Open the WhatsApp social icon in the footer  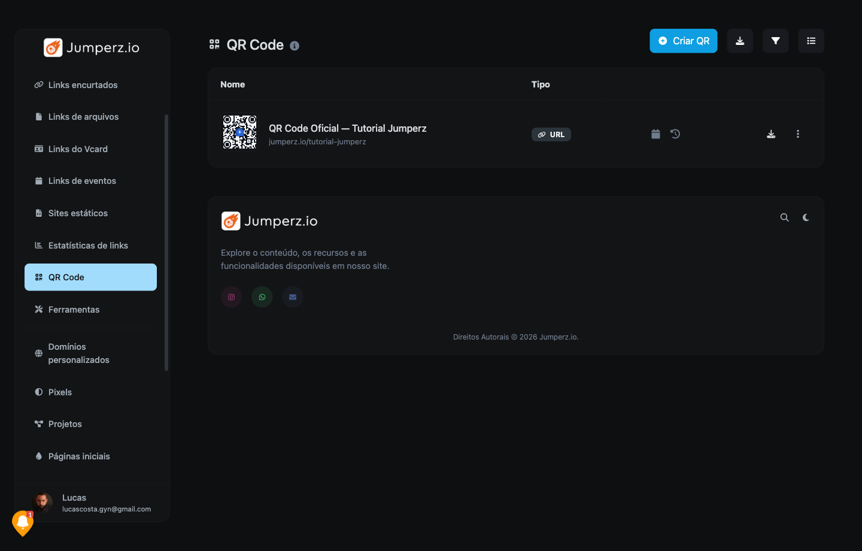tap(262, 297)
